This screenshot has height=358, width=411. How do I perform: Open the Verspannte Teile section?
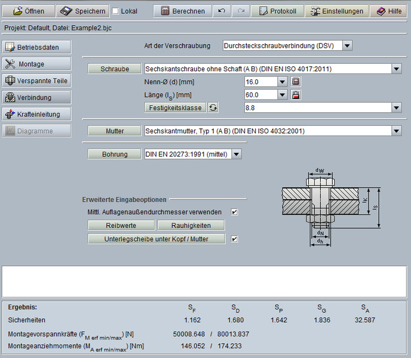(x=37, y=81)
